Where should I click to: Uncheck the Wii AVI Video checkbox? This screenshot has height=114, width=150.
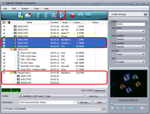(4, 63)
